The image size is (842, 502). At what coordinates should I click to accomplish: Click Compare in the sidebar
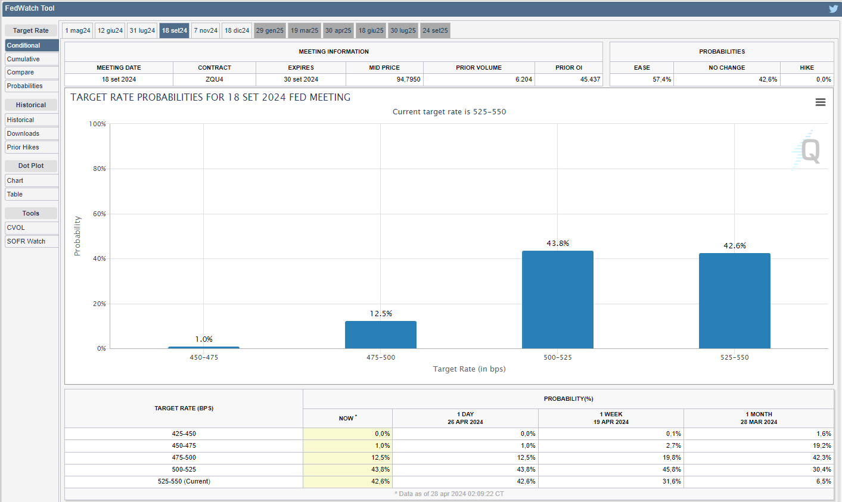pyautogui.click(x=32, y=72)
